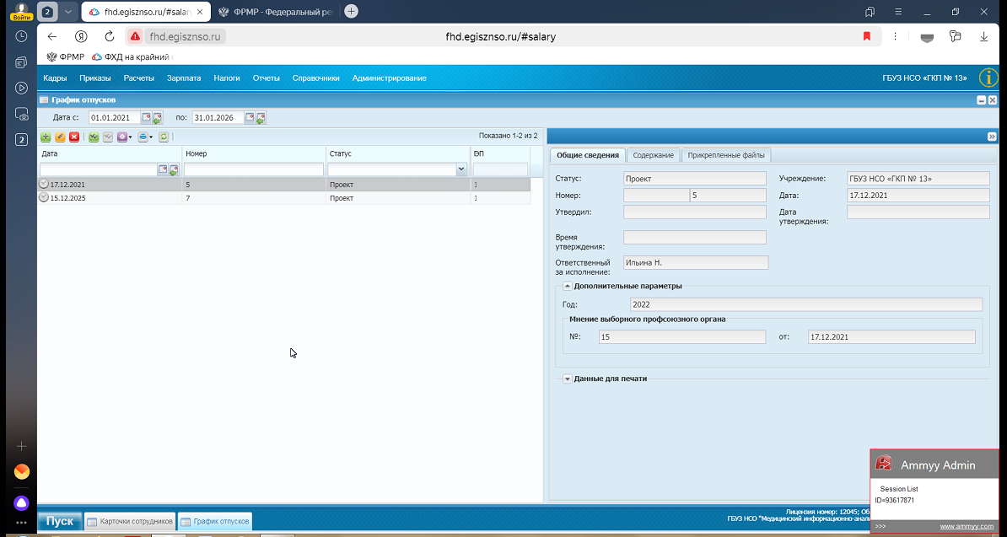
Task: Open calendar picker for 'Дата с' field
Action: (x=146, y=117)
